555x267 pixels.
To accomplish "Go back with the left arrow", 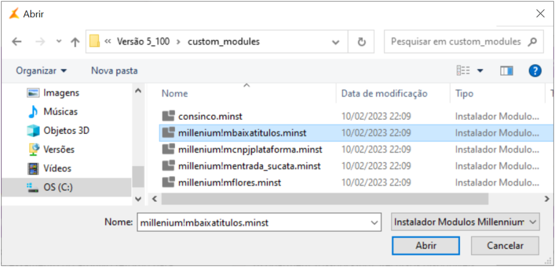I will [x=16, y=42].
